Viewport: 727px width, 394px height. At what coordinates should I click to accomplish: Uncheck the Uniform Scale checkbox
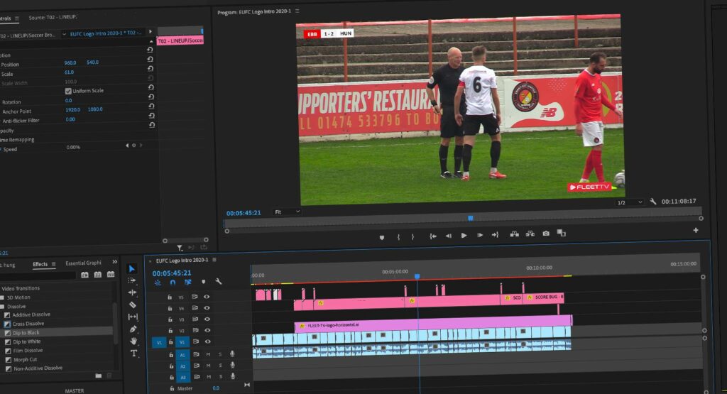click(68, 91)
